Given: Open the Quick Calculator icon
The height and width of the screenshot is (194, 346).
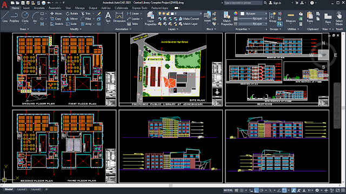Looking at the screenshot, I should (301, 24).
